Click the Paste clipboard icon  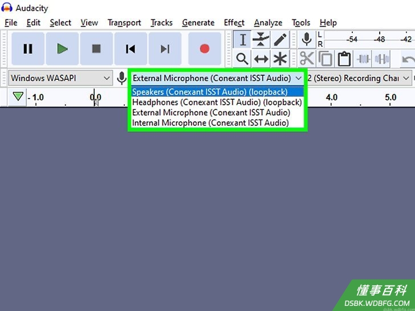click(344, 59)
